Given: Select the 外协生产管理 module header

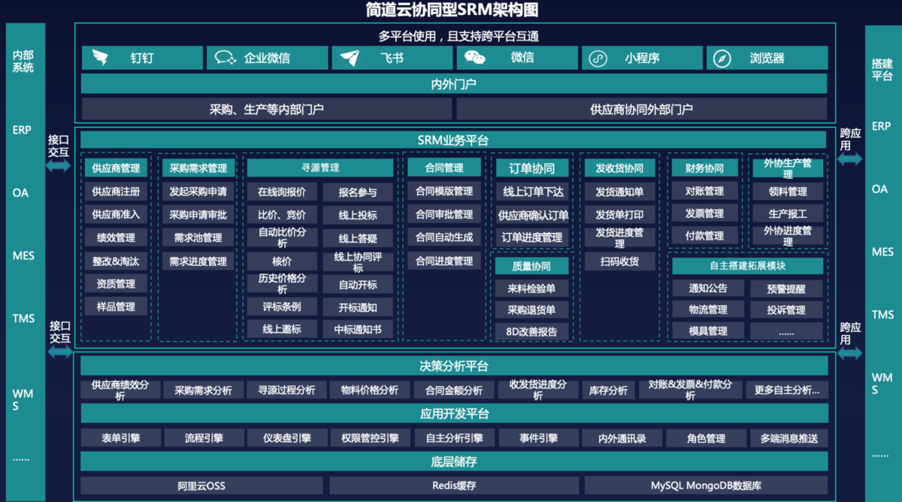Looking at the screenshot, I should point(788,168).
